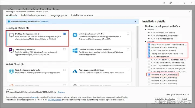Uncheck MSVC v142 - VS 2019 C++ build tools

(x=149, y=45)
